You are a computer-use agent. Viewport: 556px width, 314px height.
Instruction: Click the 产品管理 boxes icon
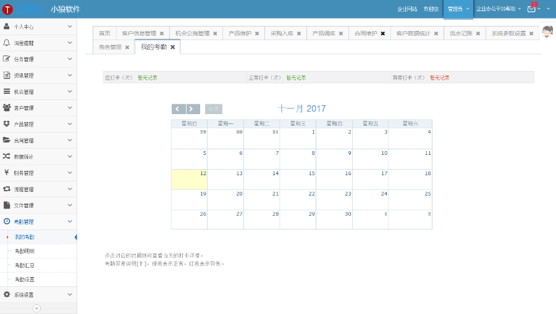[x=6, y=124]
